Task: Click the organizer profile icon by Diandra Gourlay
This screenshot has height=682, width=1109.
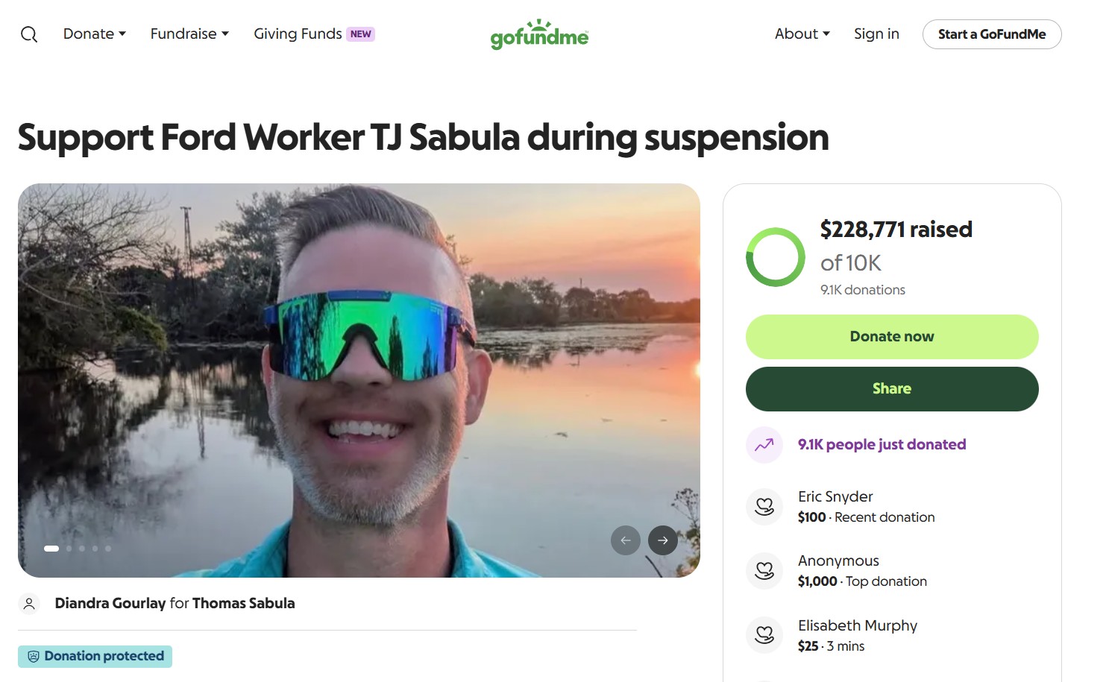Action: click(x=29, y=604)
